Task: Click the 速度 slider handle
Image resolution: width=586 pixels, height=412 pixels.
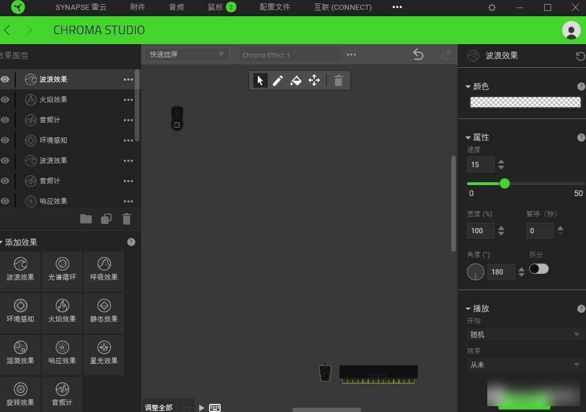Action: pos(505,183)
